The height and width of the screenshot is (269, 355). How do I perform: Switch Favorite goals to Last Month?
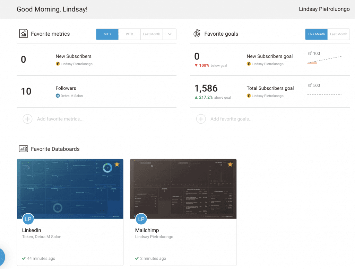pos(338,34)
